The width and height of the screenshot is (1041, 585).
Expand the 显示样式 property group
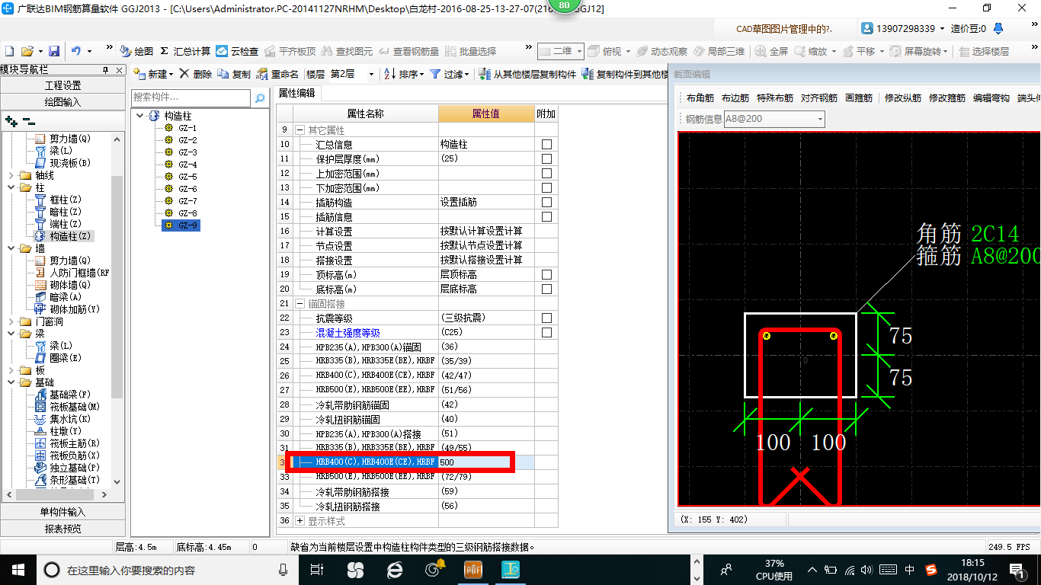[299, 521]
